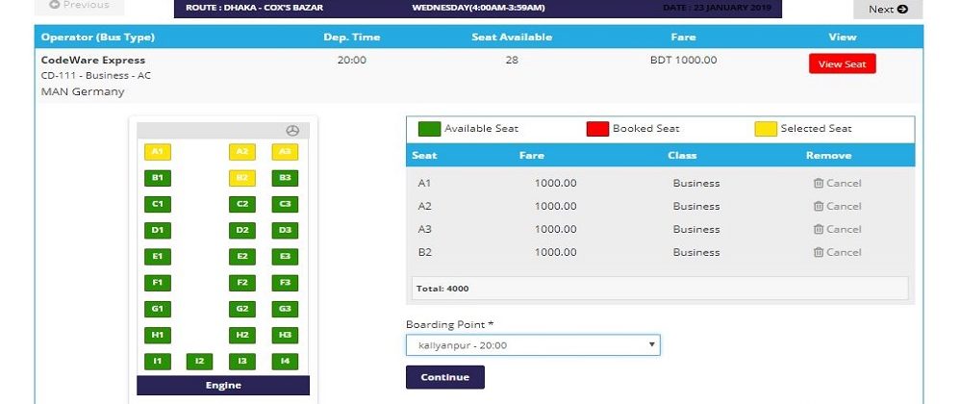960x404 pixels.
Task: Select available seat E2
Action: point(242,257)
